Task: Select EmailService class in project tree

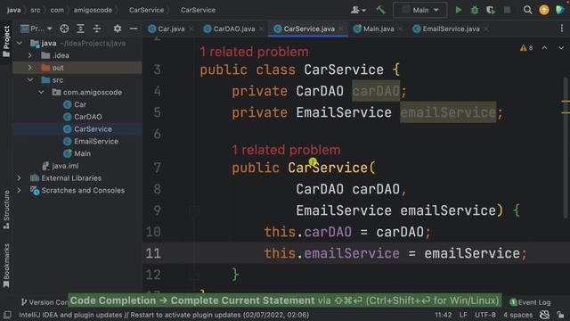Action: click(91, 141)
